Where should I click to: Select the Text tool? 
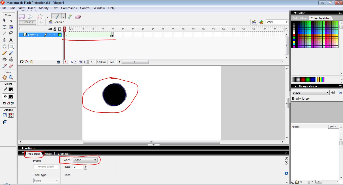click(11, 40)
